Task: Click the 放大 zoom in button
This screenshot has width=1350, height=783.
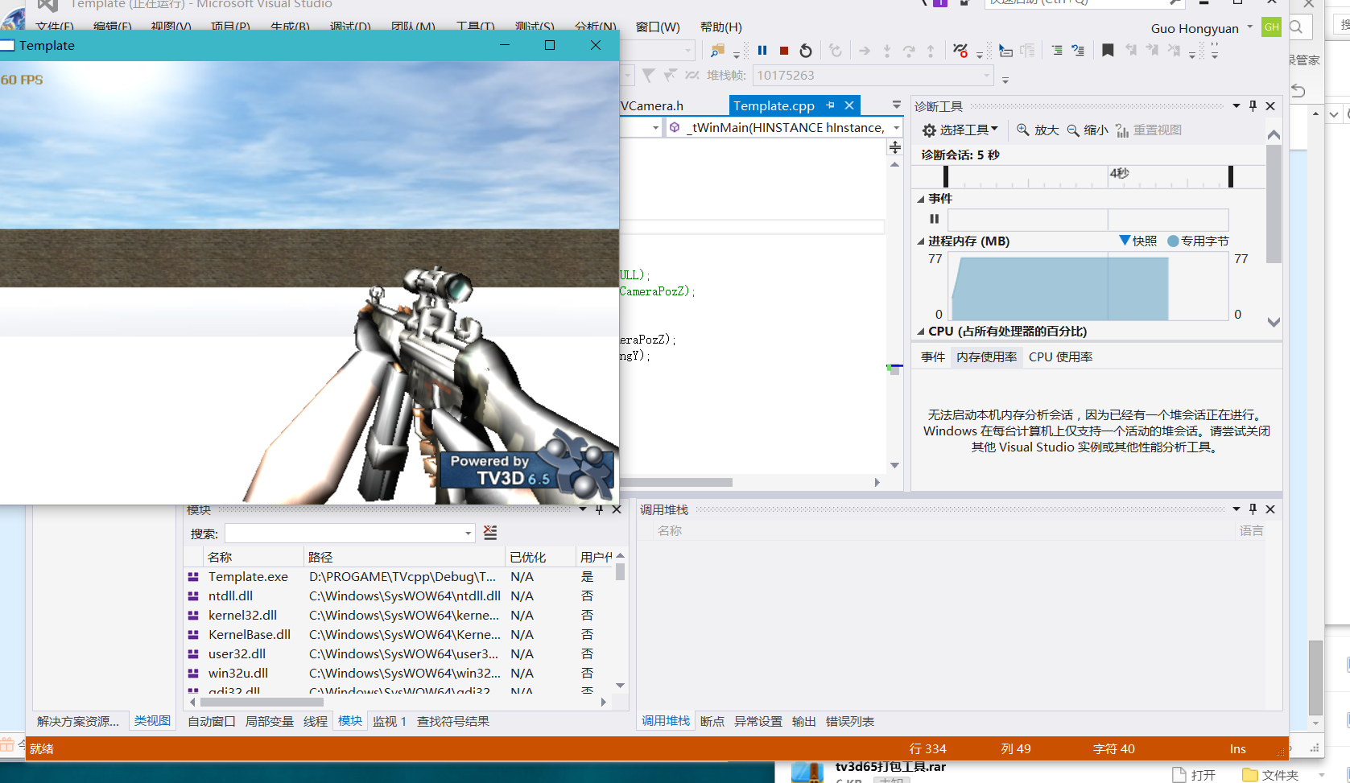Action: (1038, 130)
